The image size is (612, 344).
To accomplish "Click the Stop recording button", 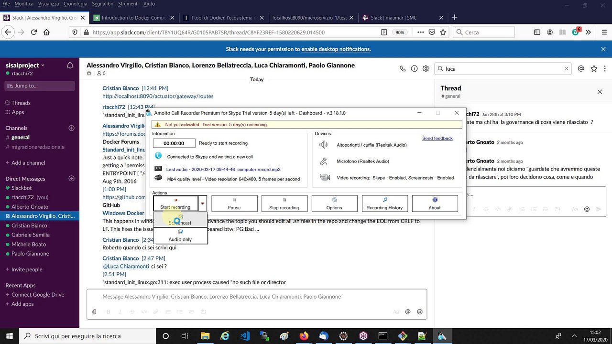I will click(284, 204).
